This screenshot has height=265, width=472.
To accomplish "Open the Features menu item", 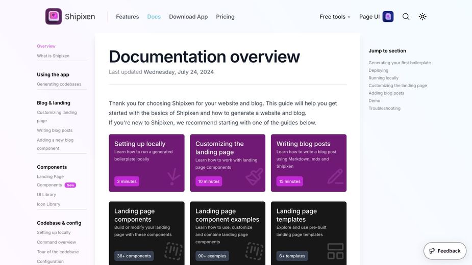I will 127,17.
